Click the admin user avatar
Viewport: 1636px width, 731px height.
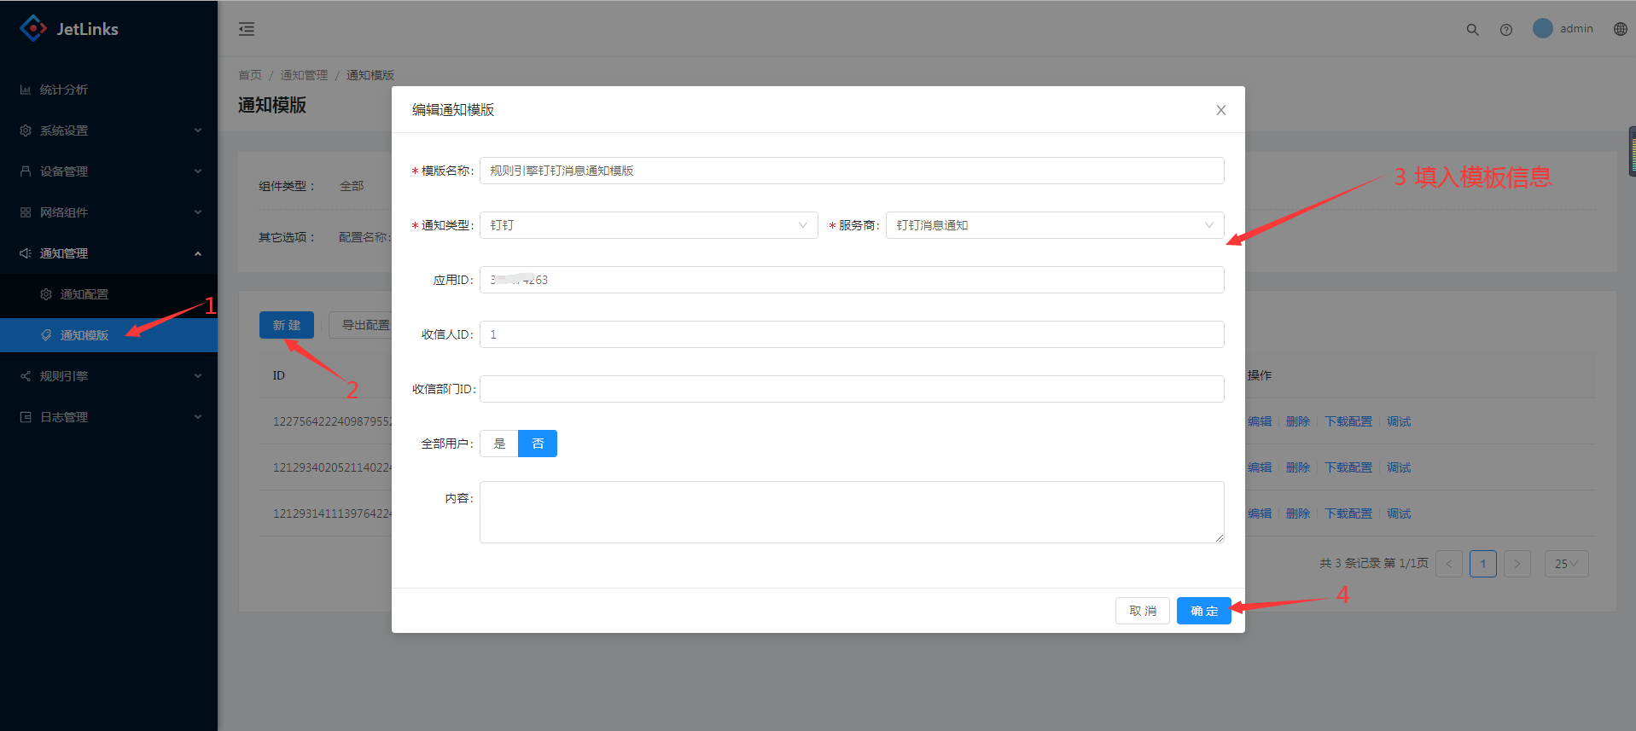1542,28
